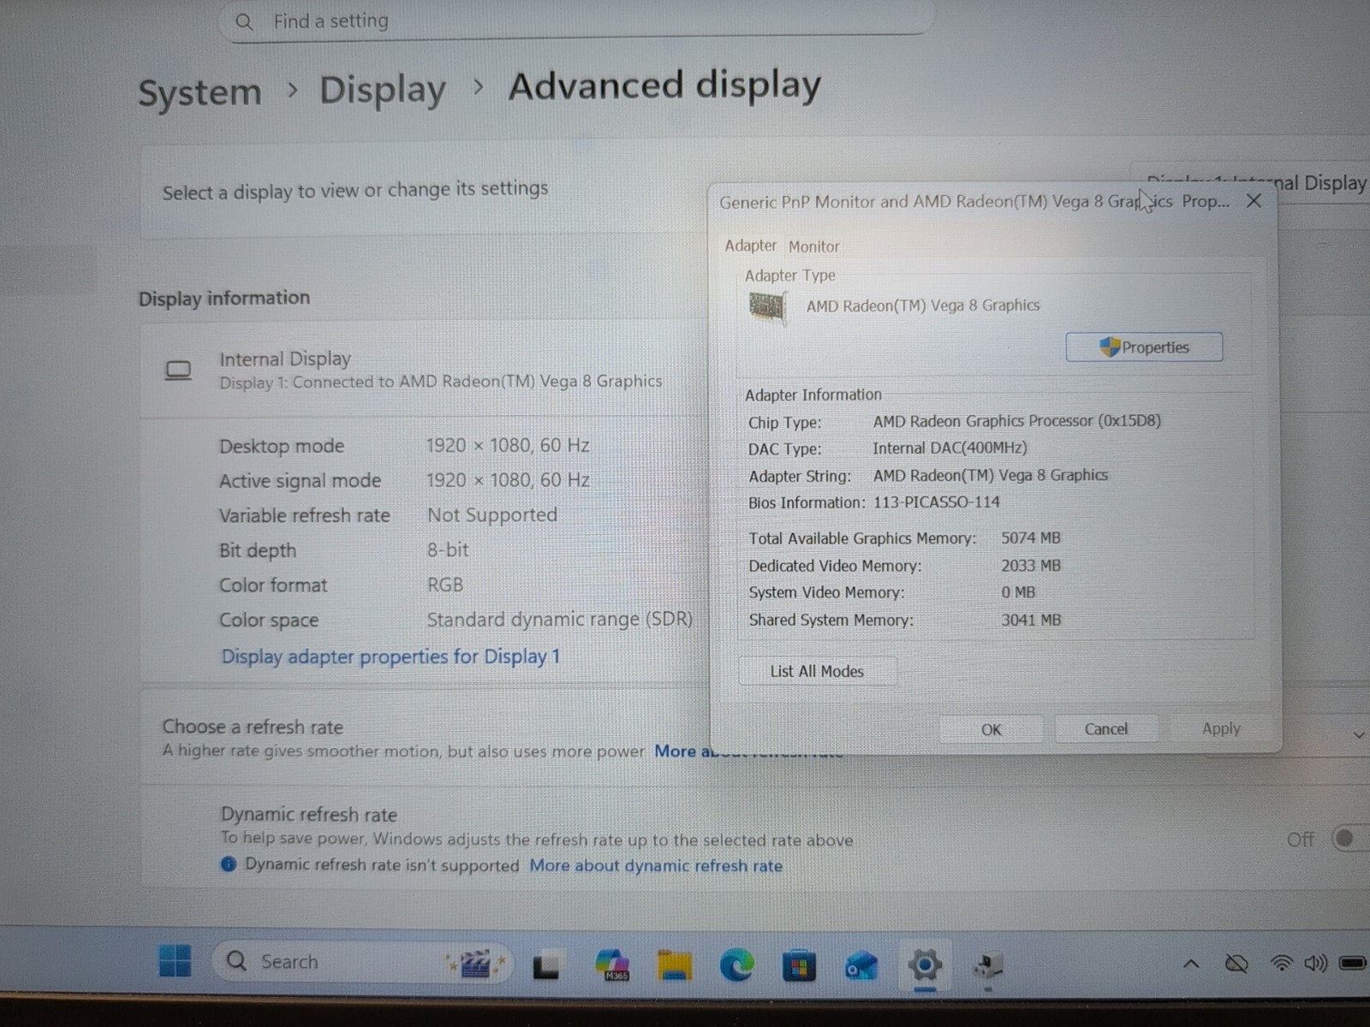This screenshot has height=1027, width=1370.
Task: Select System Video Memory 0 MB
Action: point(1018,592)
